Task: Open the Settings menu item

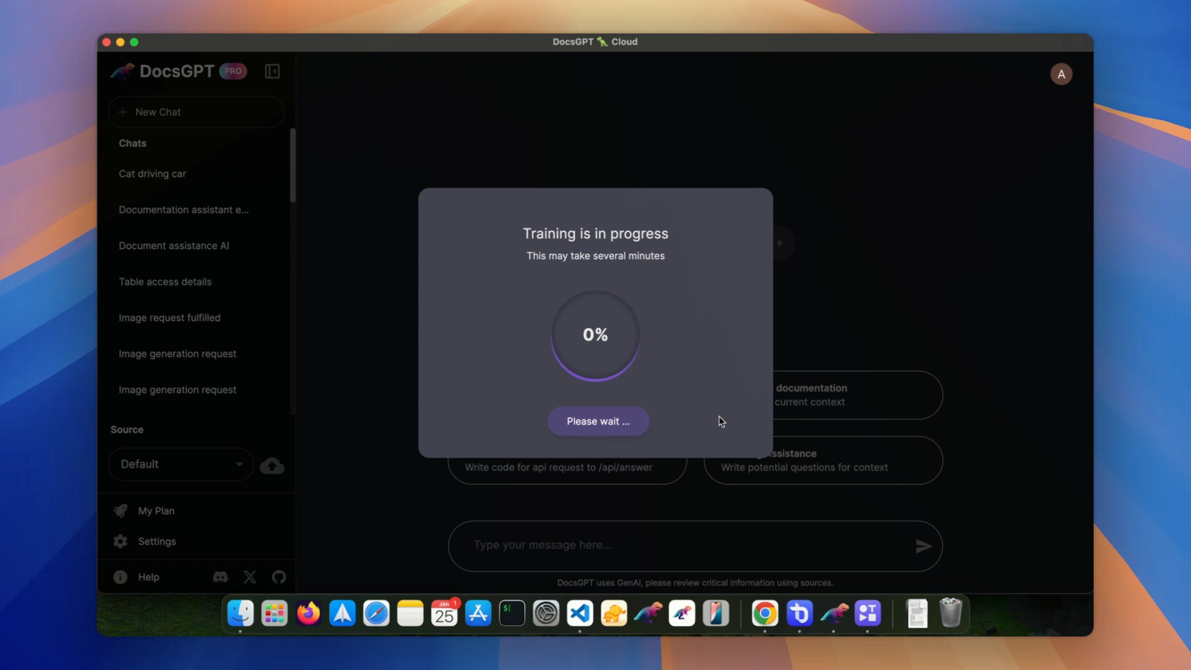Action: coord(196,542)
